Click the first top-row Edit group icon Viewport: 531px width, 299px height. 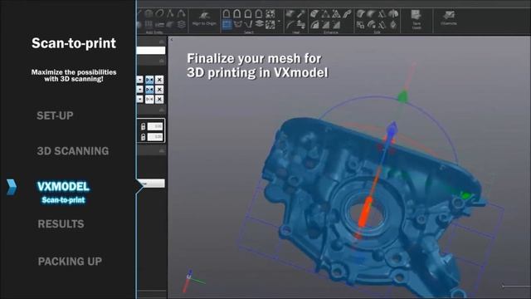click(x=360, y=14)
